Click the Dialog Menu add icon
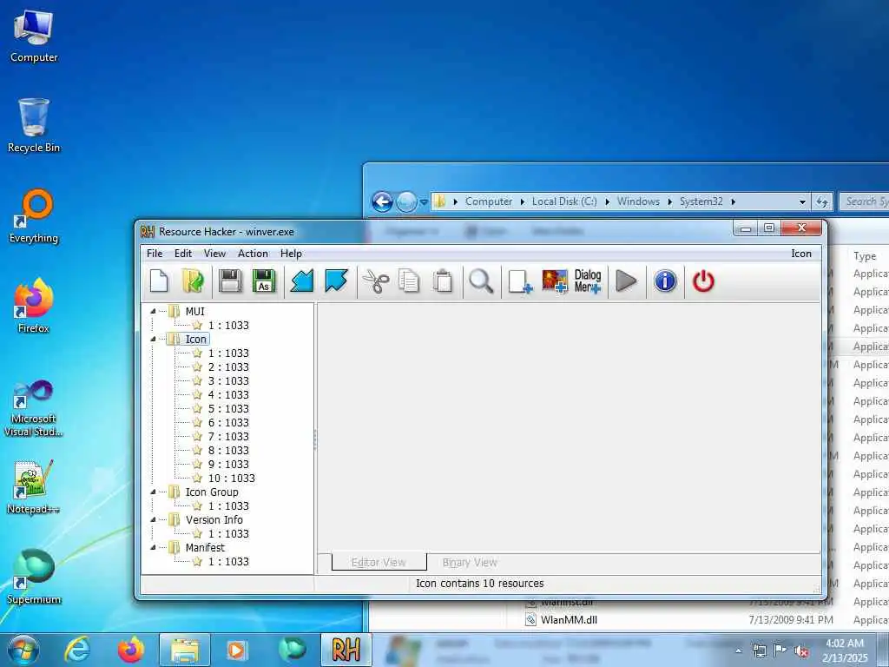The image size is (889, 667). (588, 281)
